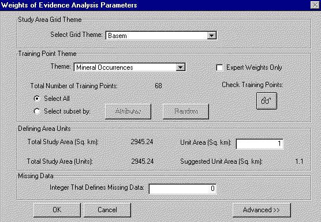Click the Select All label text

pos(57,99)
